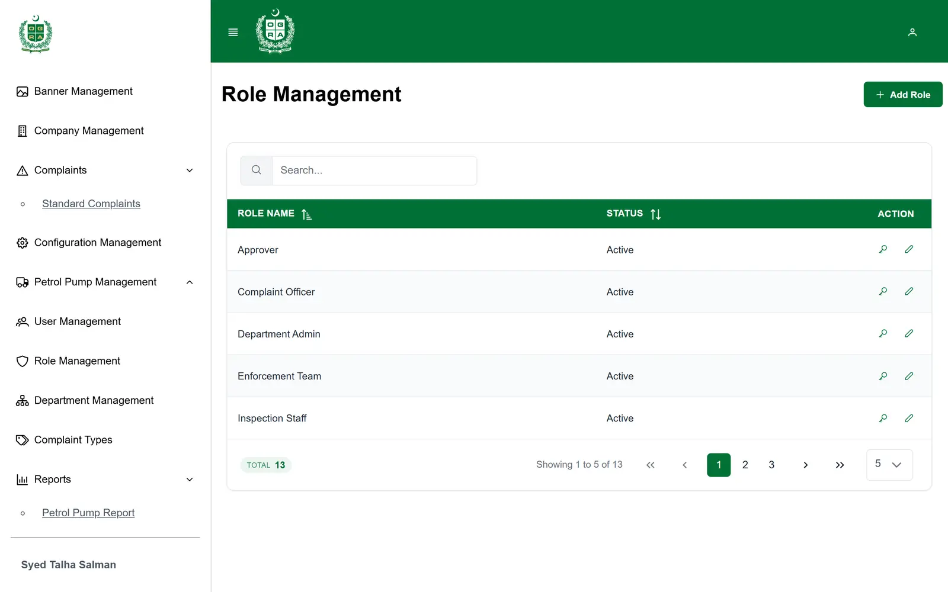The width and height of the screenshot is (948, 592).
Task: Click the Add Role button
Action: (x=903, y=95)
